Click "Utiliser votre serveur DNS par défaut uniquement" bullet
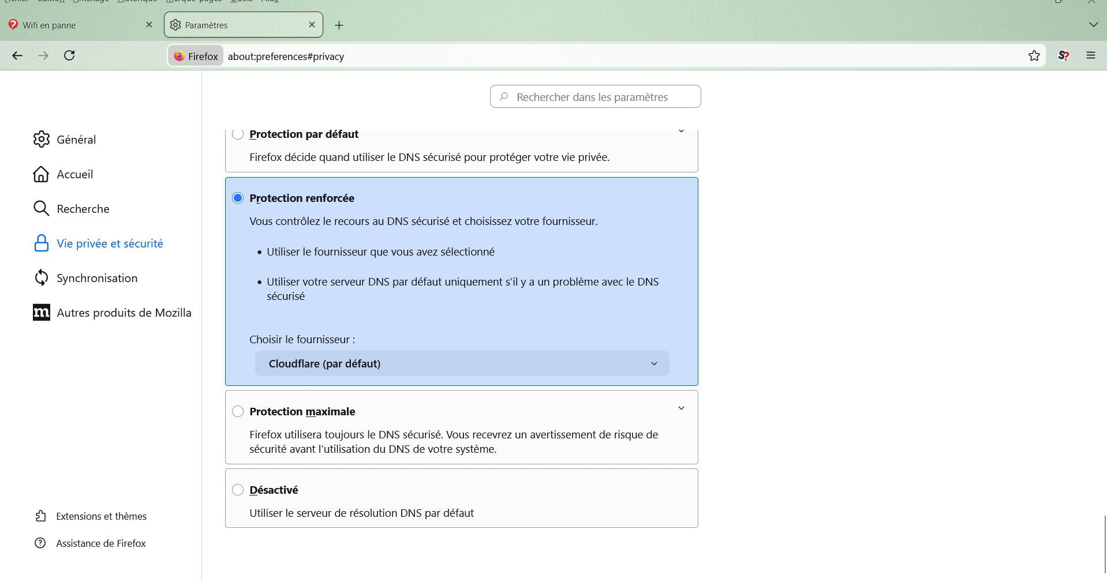 tap(462, 289)
